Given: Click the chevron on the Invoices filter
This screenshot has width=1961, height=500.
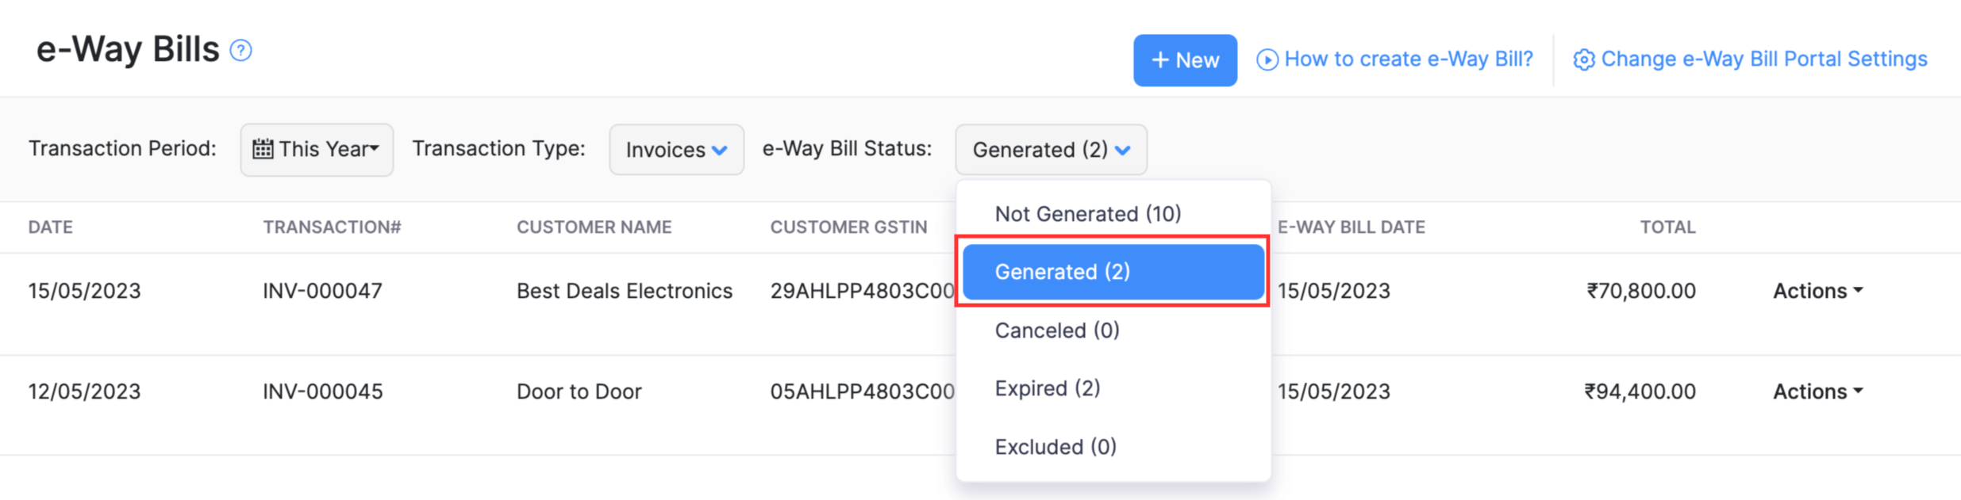Looking at the screenshot, I should (x=721, y=151).
